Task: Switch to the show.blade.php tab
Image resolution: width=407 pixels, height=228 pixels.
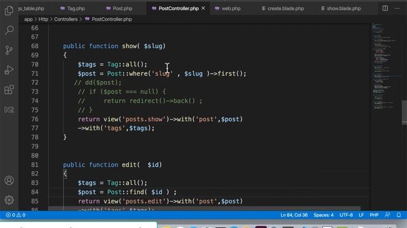Action: point(341,8)
